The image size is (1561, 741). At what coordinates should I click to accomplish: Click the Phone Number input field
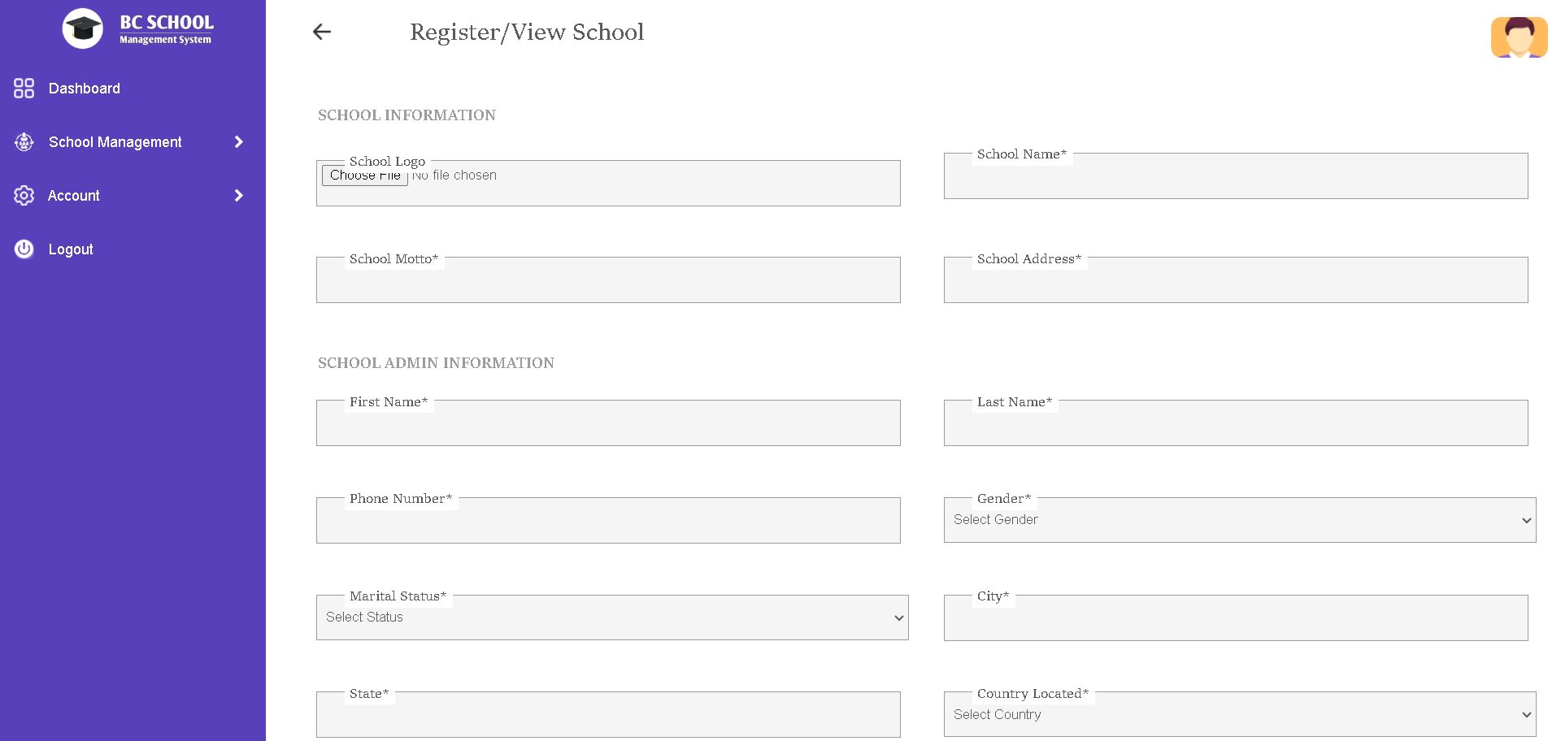coord(608,523)
